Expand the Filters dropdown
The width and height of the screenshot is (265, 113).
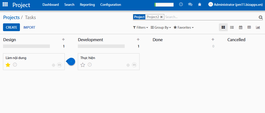[x=140, y=27]
